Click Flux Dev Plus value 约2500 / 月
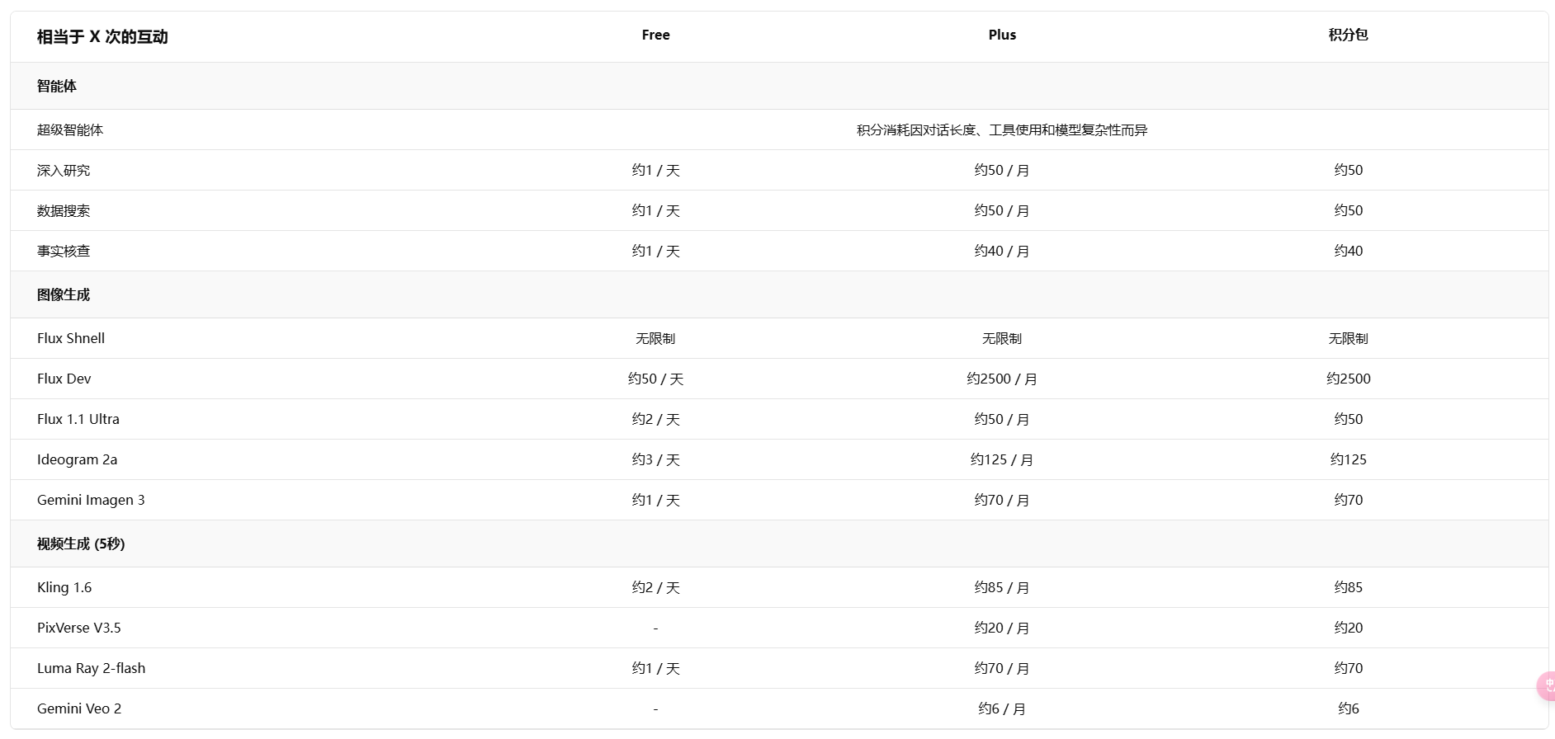 1002,379
